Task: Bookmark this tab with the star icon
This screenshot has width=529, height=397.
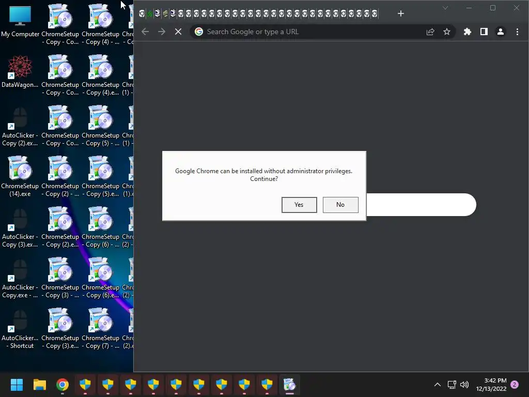Action: pos(447,32)
